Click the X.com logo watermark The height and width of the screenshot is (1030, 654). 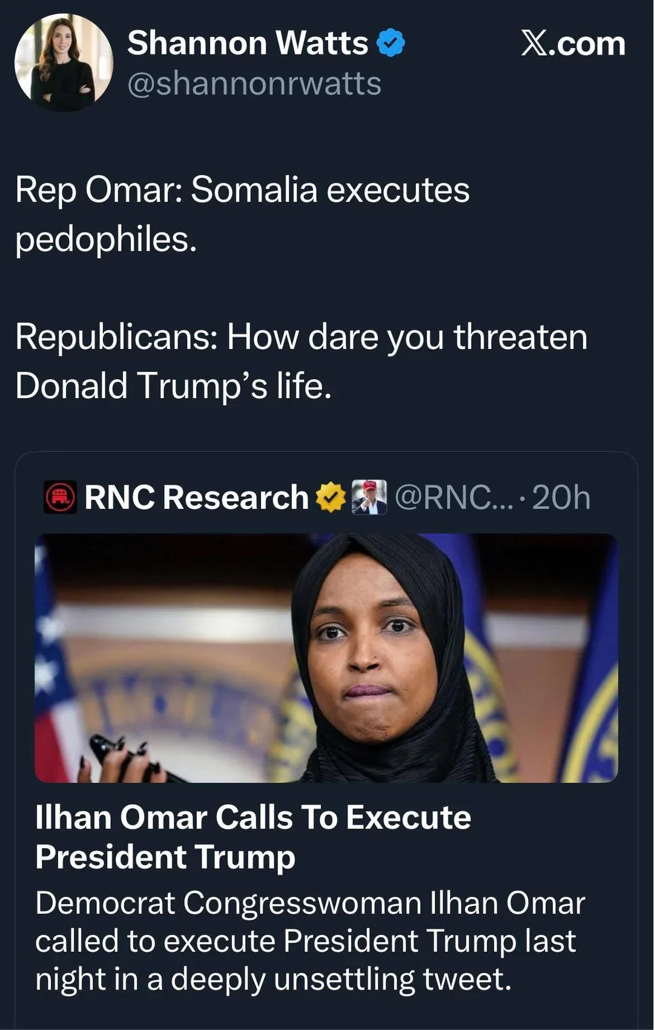[x=573, y=44]
